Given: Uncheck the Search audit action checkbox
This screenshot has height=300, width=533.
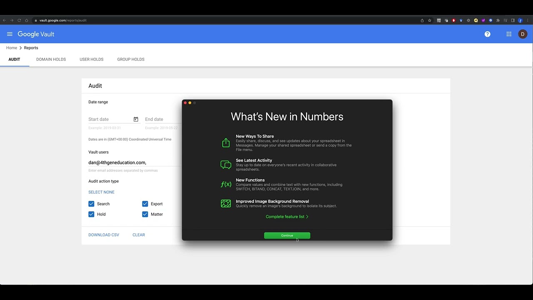Looking at the screenshot, I should (x=91, y=204).
